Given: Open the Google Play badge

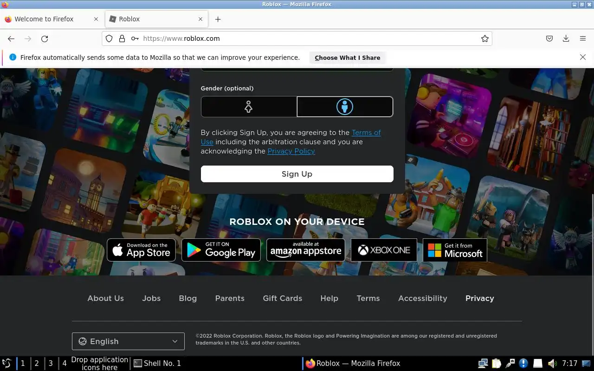Looking at the screenshot, I should [x=221, y=250].
